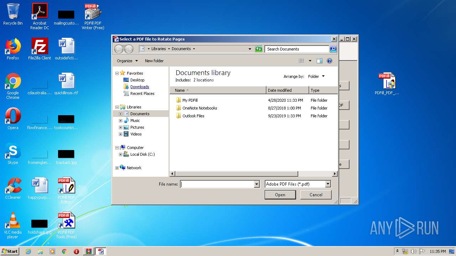Click the horizontal scrollbar in file list

[237, 174]
